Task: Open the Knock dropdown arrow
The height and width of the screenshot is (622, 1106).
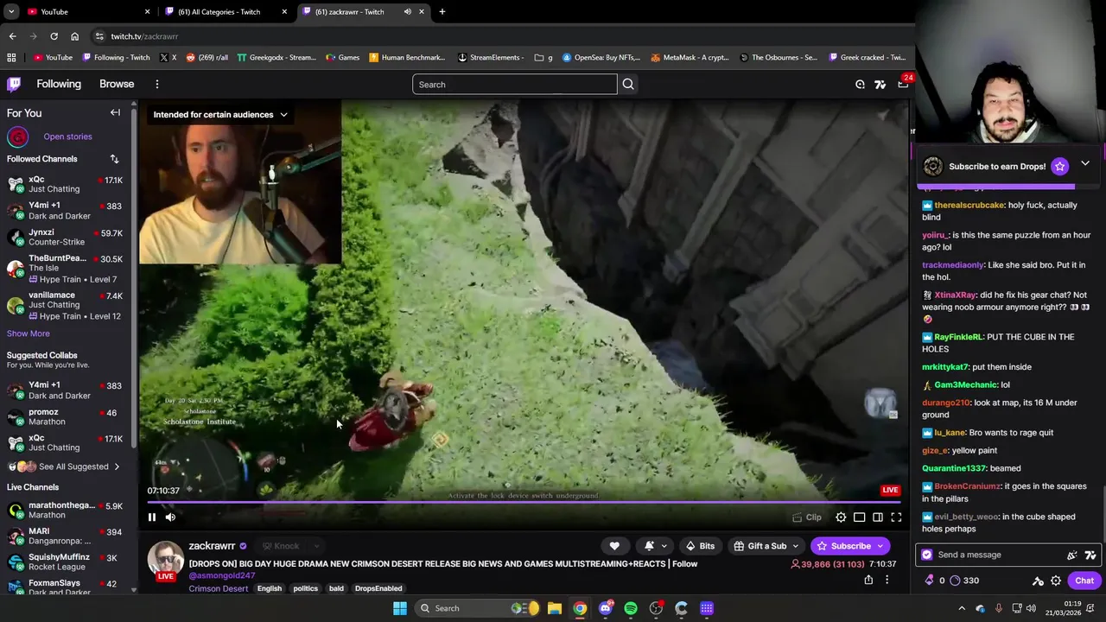Action: (x=316, y=546)
